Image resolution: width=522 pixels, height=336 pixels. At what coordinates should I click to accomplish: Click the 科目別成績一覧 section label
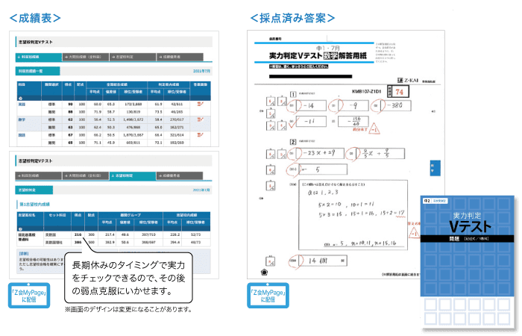(x=37, y=71)
